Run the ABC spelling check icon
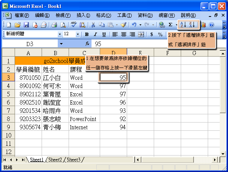This screenshot has width=228, height=172. click(74, 25)
